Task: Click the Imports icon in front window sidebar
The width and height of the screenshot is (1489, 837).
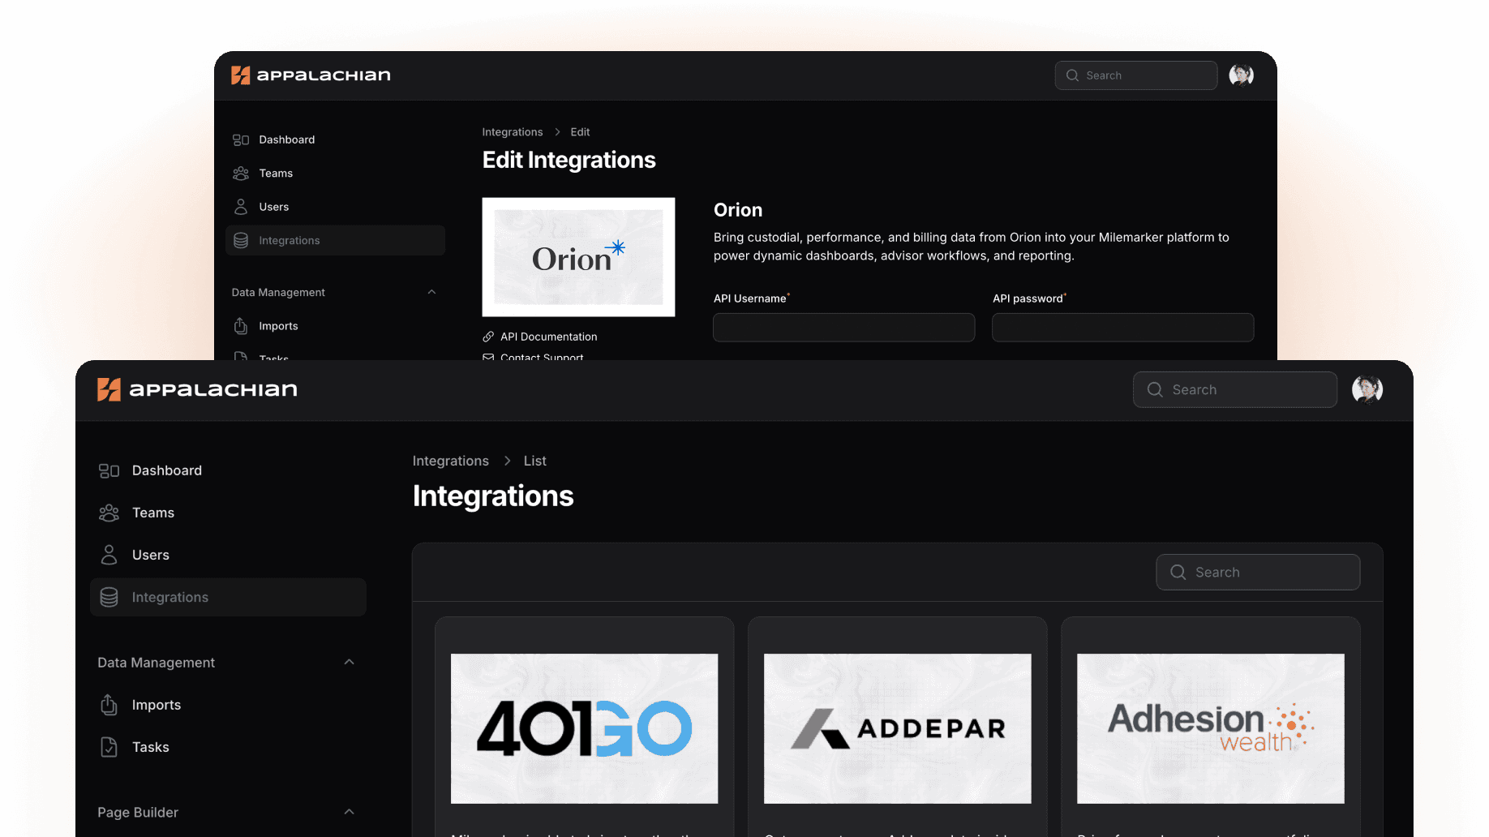Action: 109,705
